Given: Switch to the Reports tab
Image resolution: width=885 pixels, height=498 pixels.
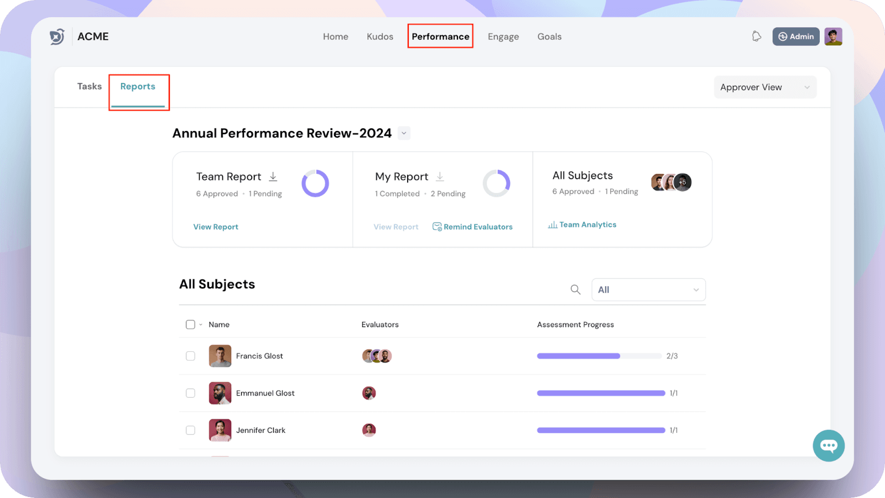Looking at the screenshot, I should tap(138, 86).
